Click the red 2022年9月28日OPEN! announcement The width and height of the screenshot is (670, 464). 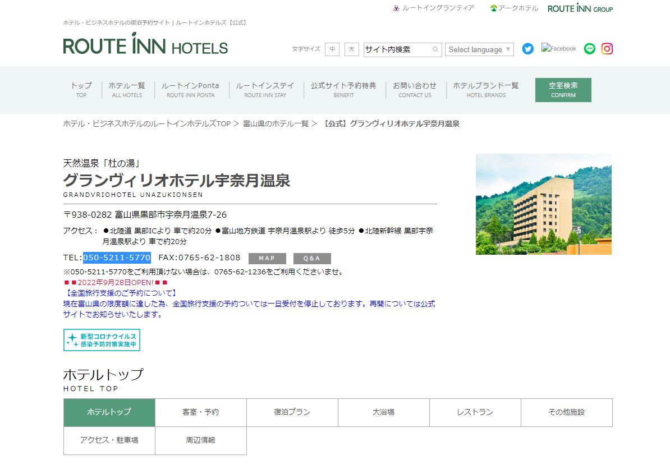116,282
